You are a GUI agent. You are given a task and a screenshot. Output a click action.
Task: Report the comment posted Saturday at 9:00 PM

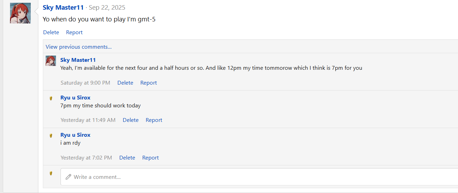click(x=149, y=83)
